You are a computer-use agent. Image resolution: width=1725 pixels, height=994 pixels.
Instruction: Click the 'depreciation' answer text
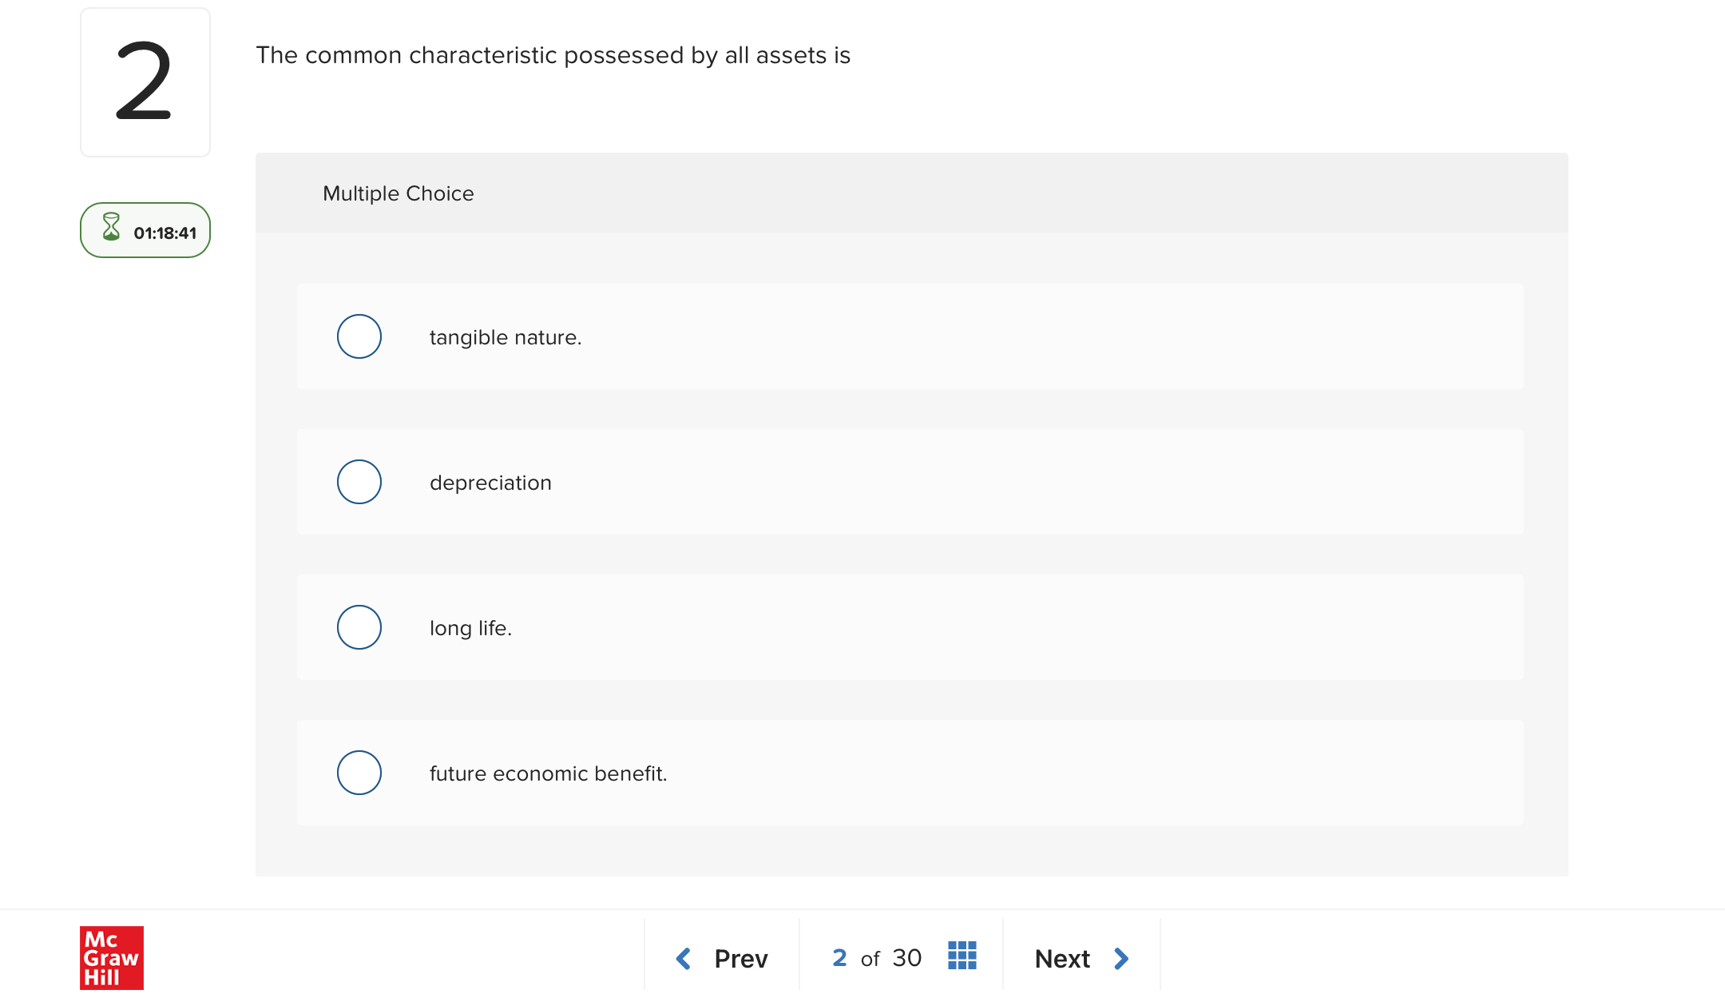(x=490, y=483)
